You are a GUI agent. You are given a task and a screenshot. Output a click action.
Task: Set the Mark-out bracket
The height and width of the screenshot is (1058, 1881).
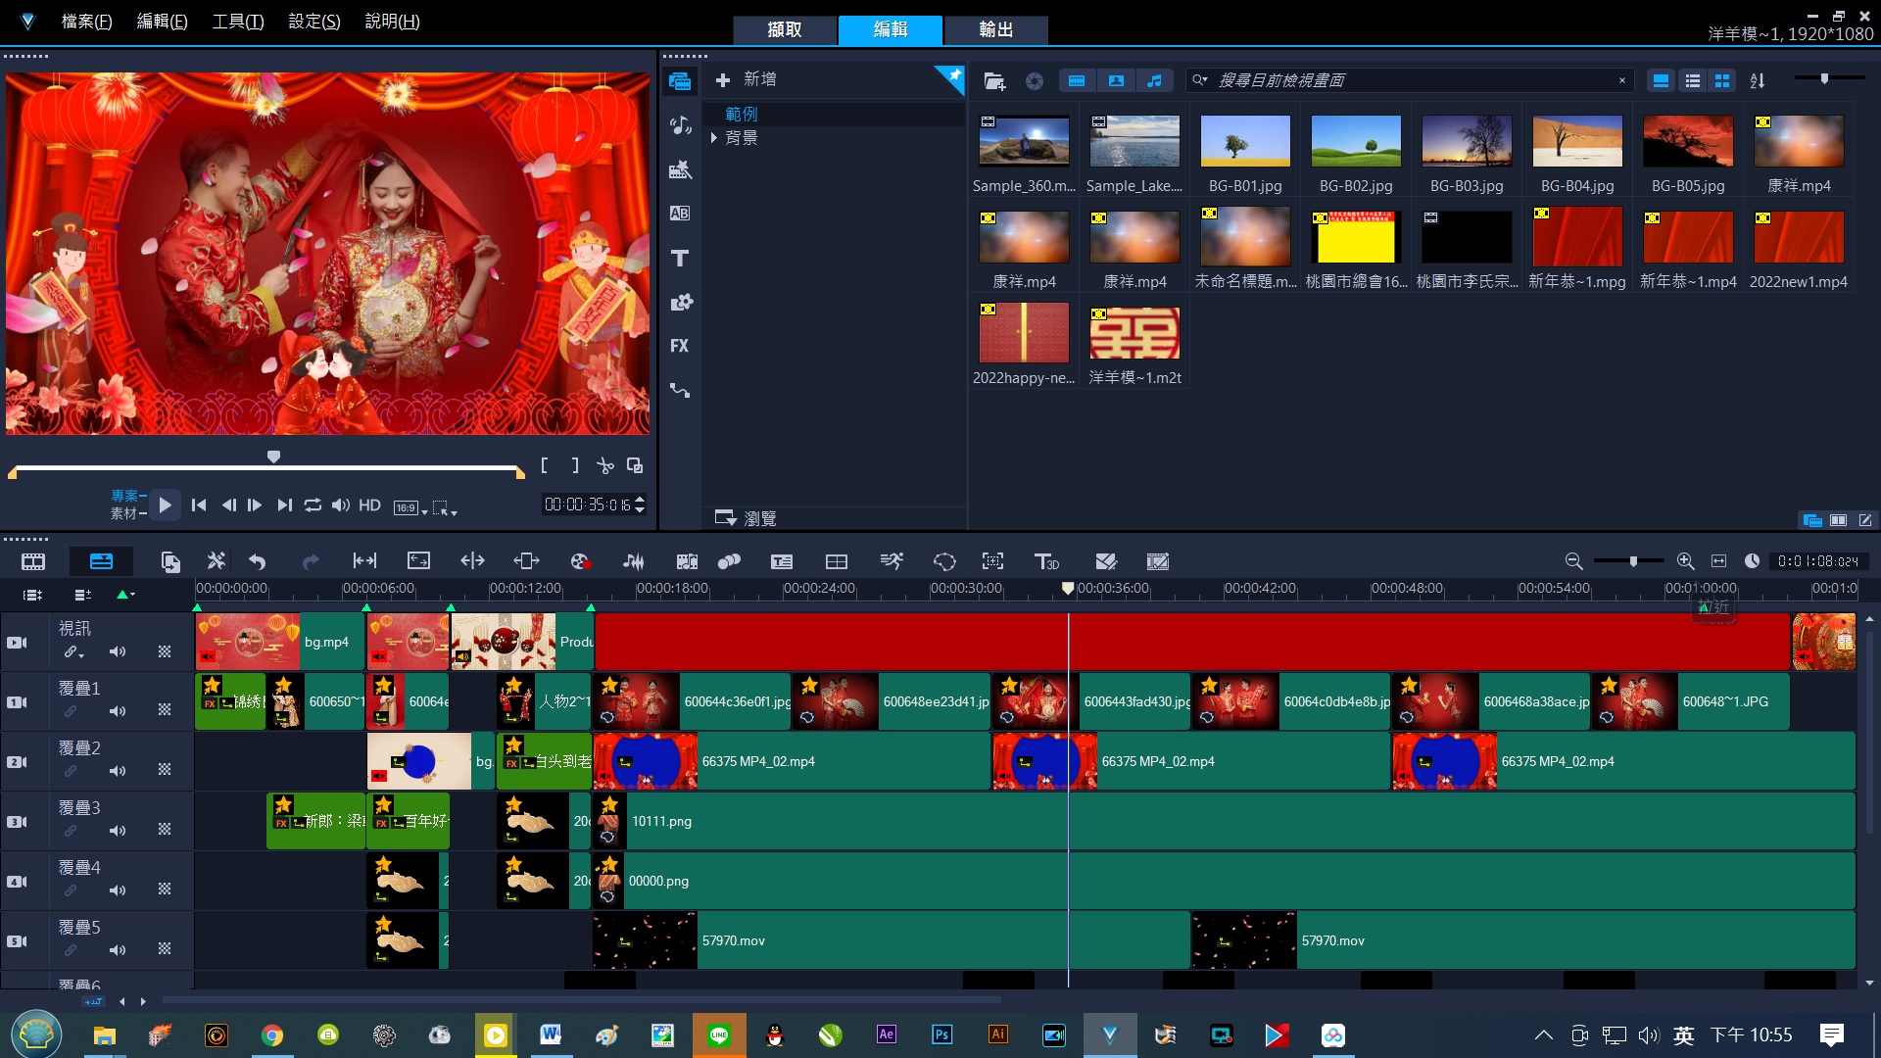575,465
